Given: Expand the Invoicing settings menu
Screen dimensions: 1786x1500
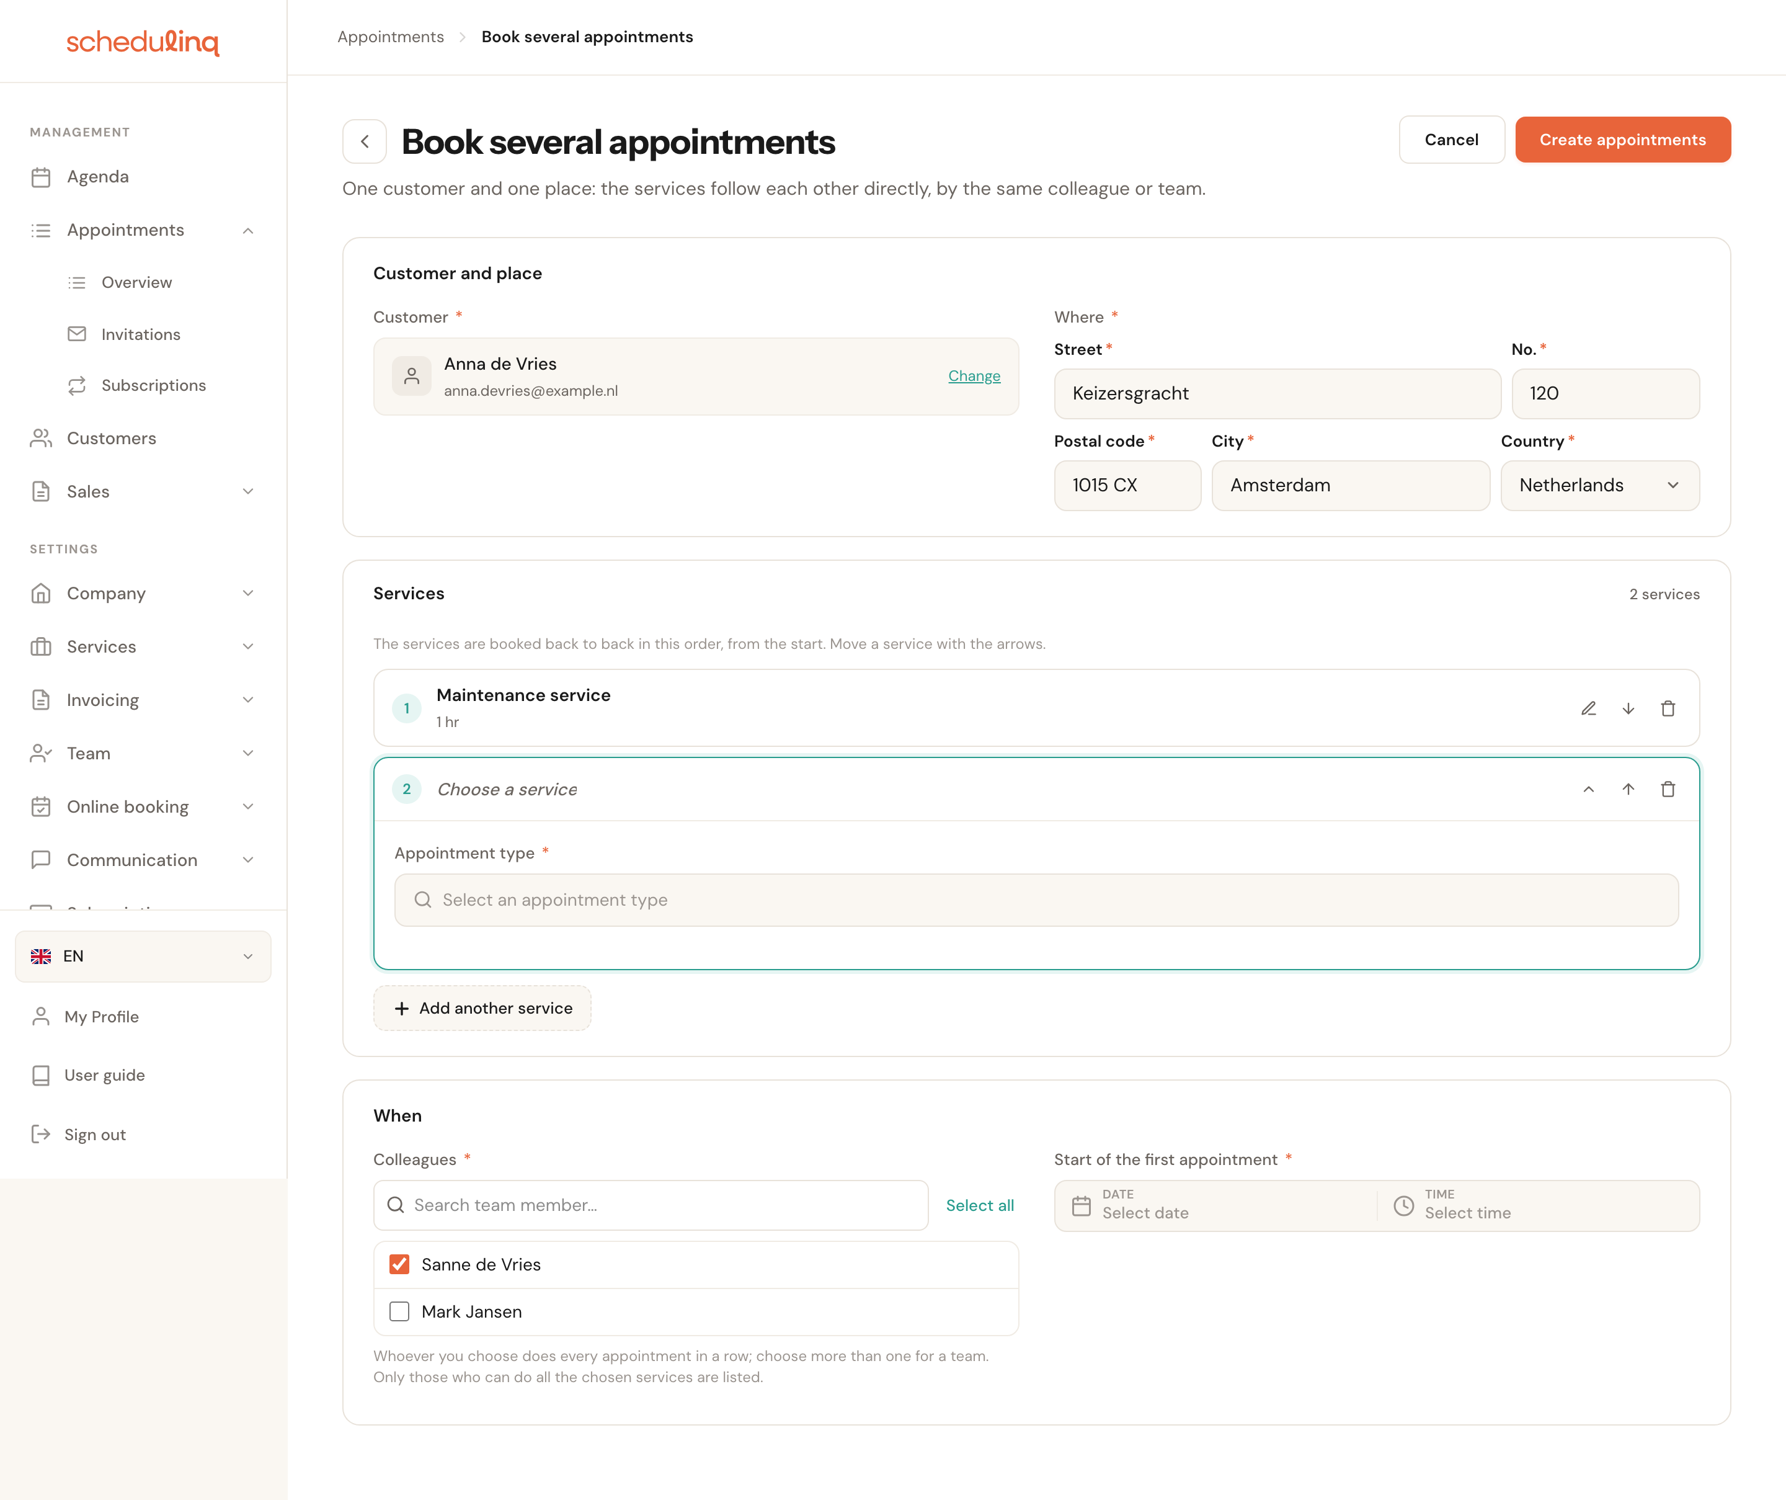Looking at the screenshot, I should point(143,700).
